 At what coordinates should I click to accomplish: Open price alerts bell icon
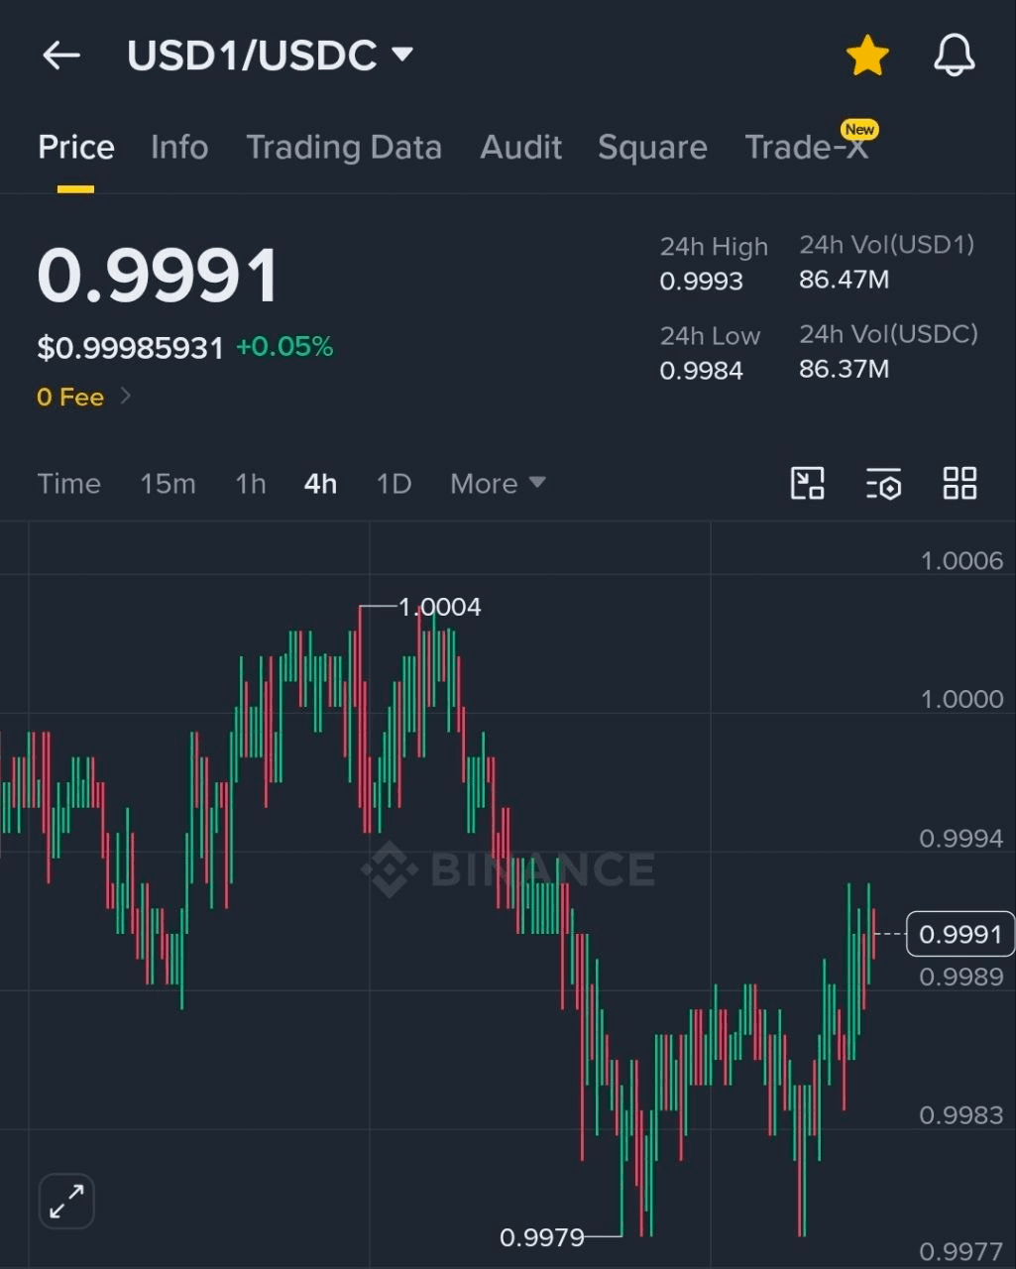(955, 56)
